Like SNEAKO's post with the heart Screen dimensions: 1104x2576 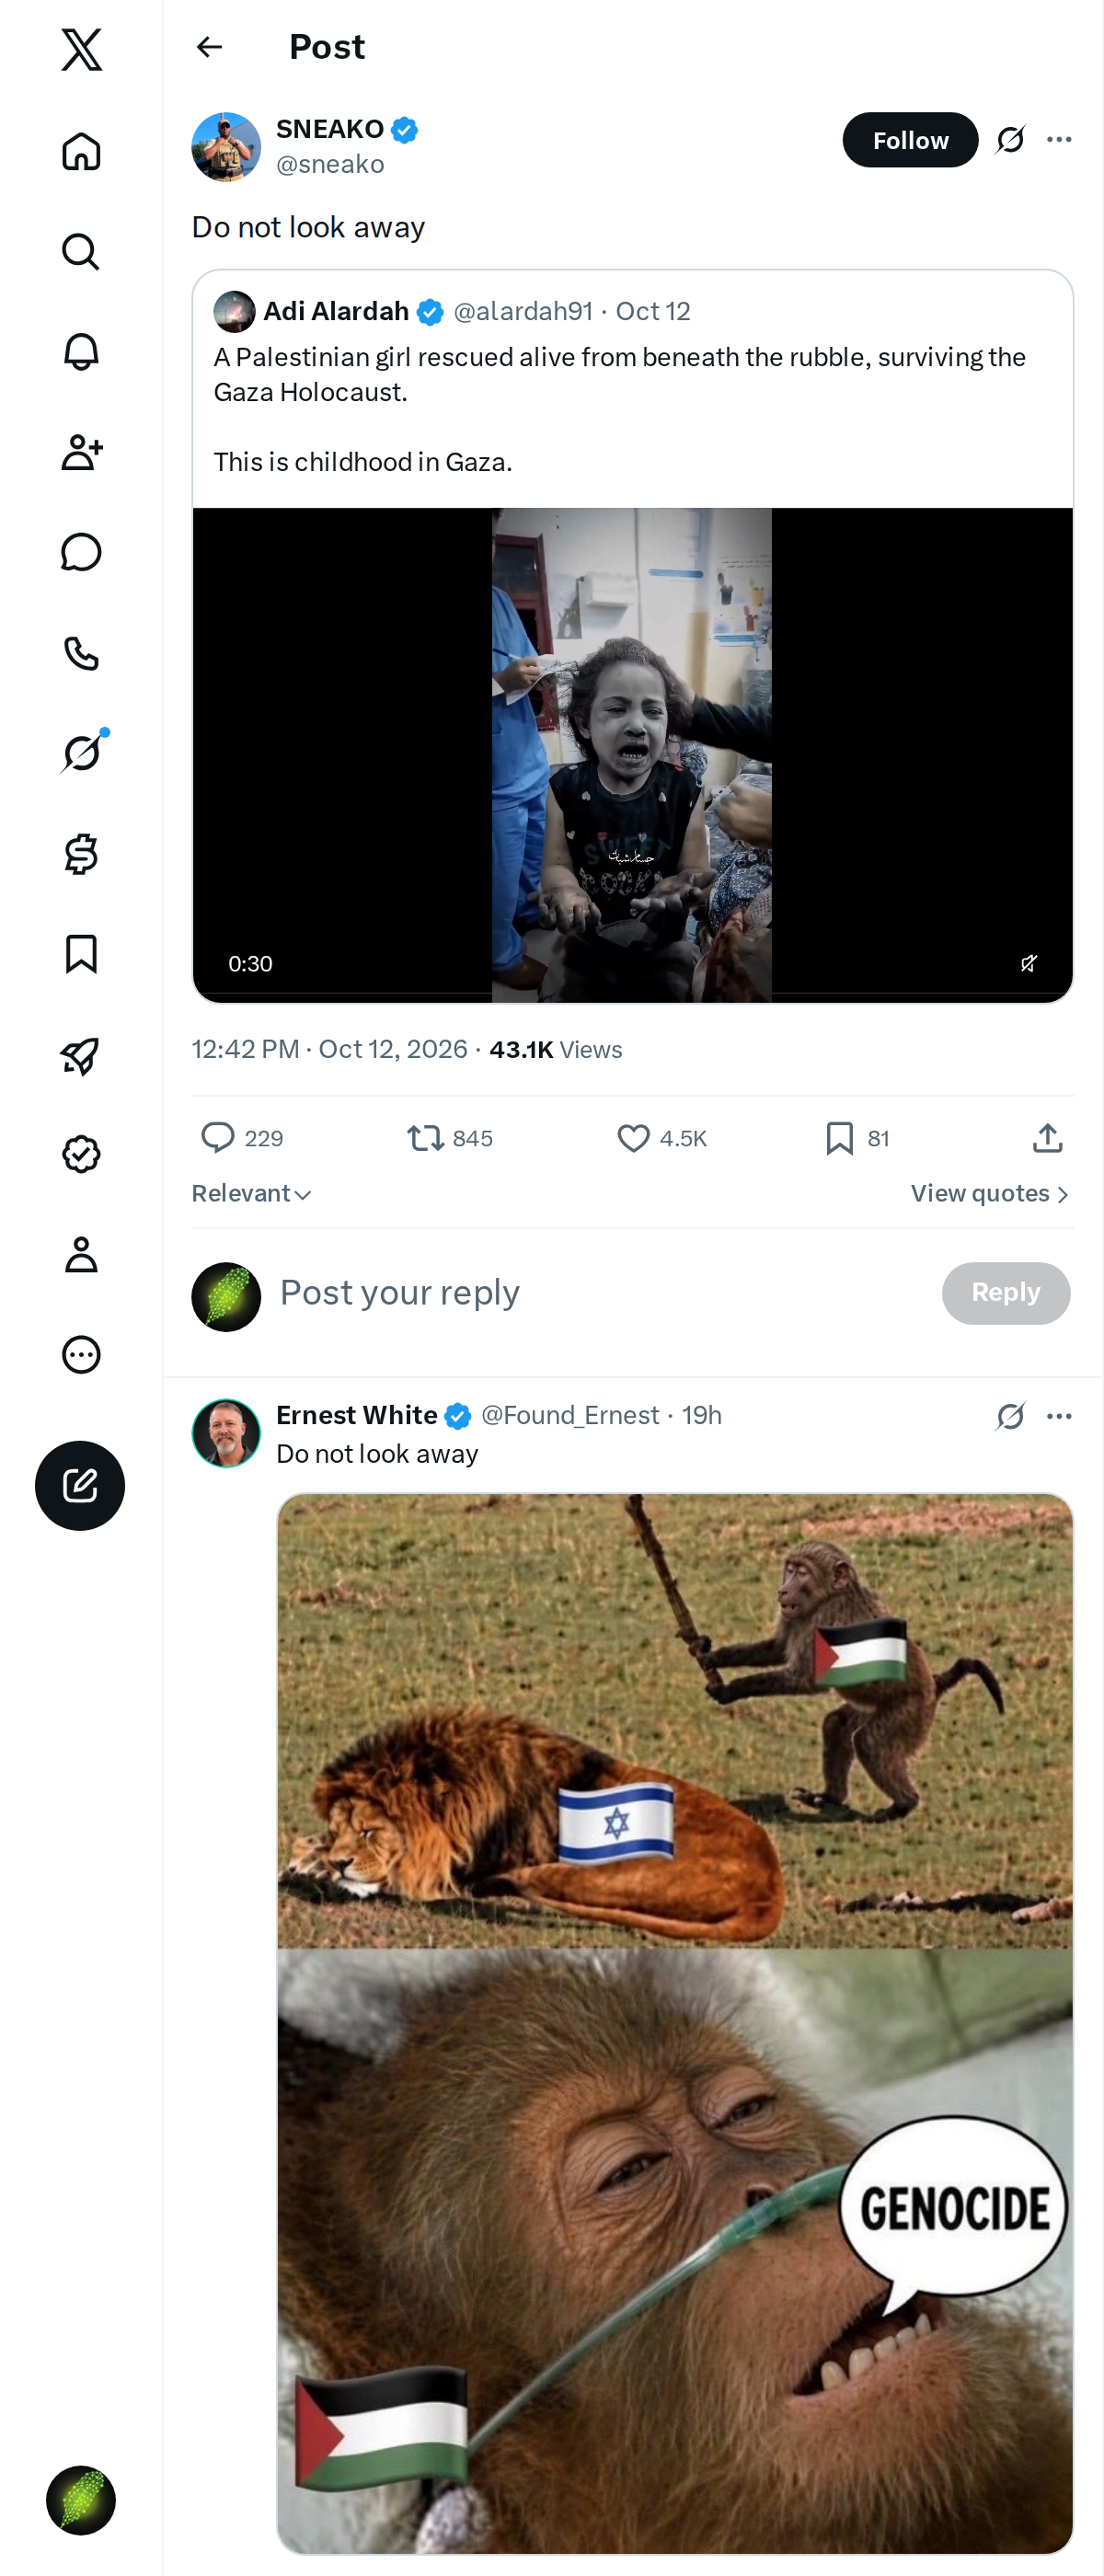[x=633, y=1138]
